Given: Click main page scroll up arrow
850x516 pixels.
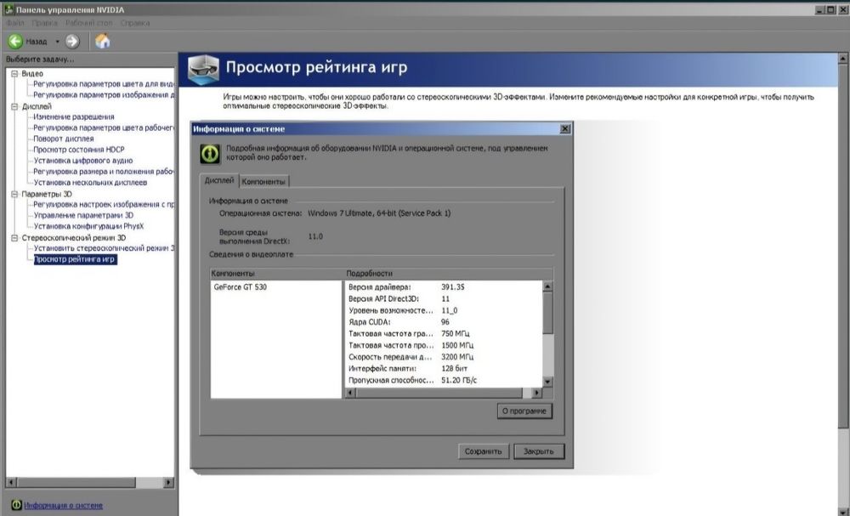Looking at the screenshot, I should [843, 58].
